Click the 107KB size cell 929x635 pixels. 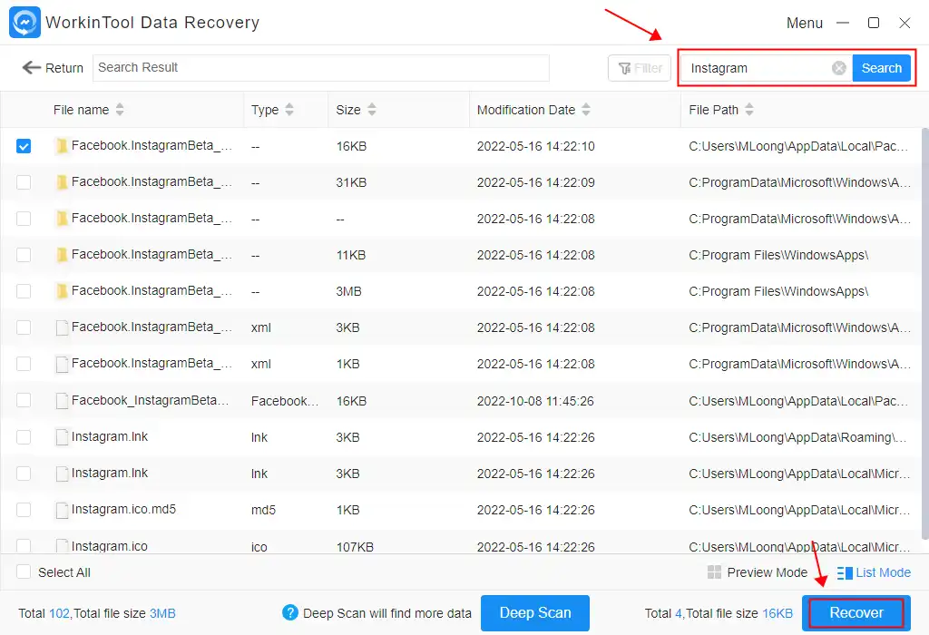355,547
